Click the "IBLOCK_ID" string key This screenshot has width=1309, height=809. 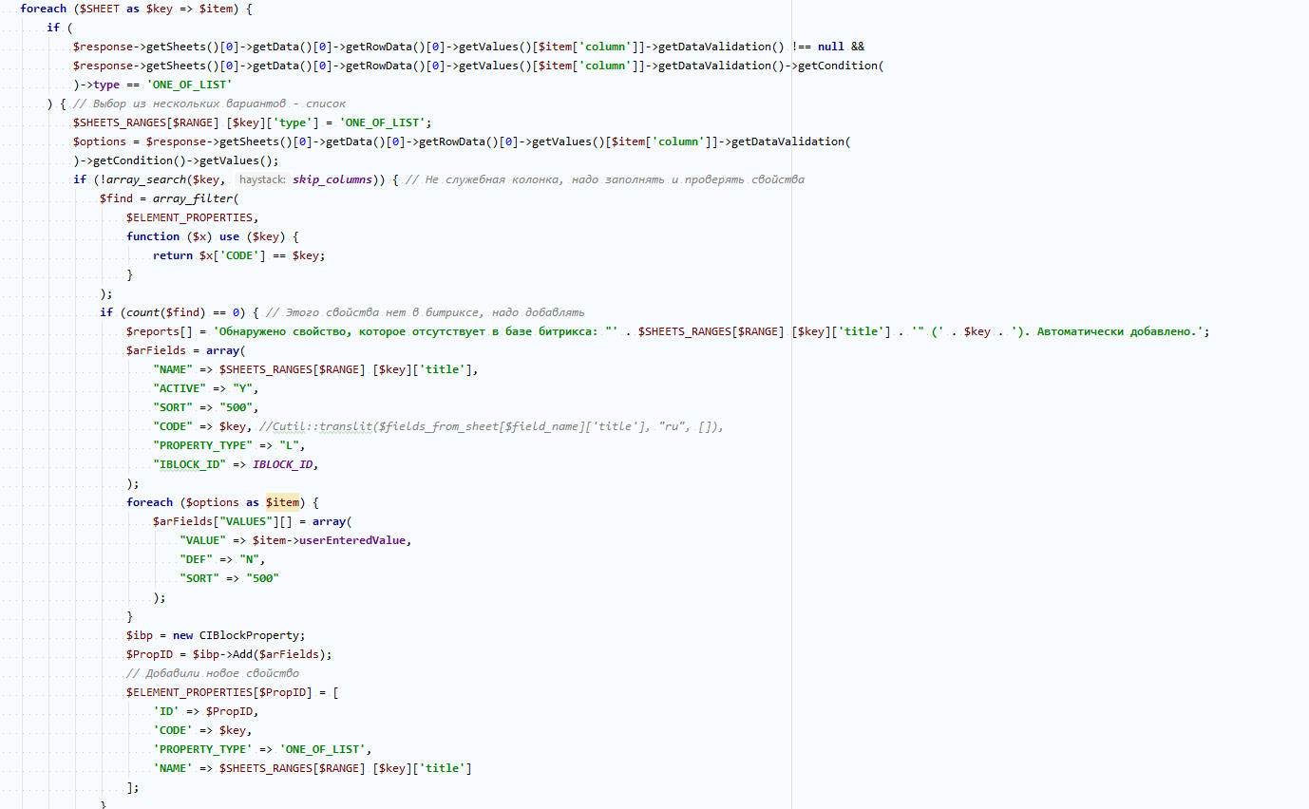click(x=189, y=464)
